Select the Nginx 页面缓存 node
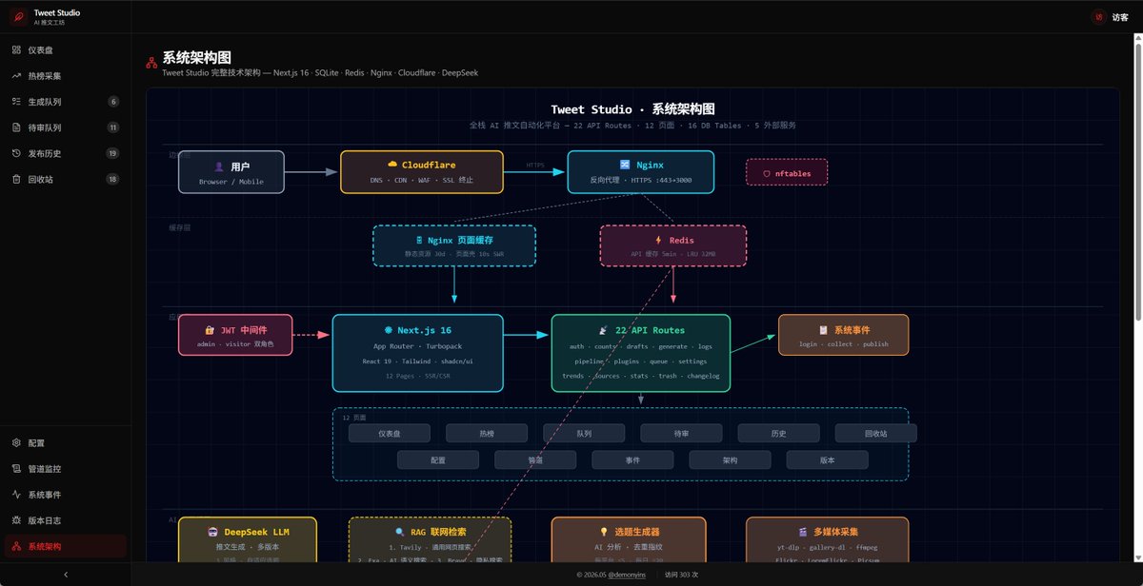 click(x=454, y=245)
